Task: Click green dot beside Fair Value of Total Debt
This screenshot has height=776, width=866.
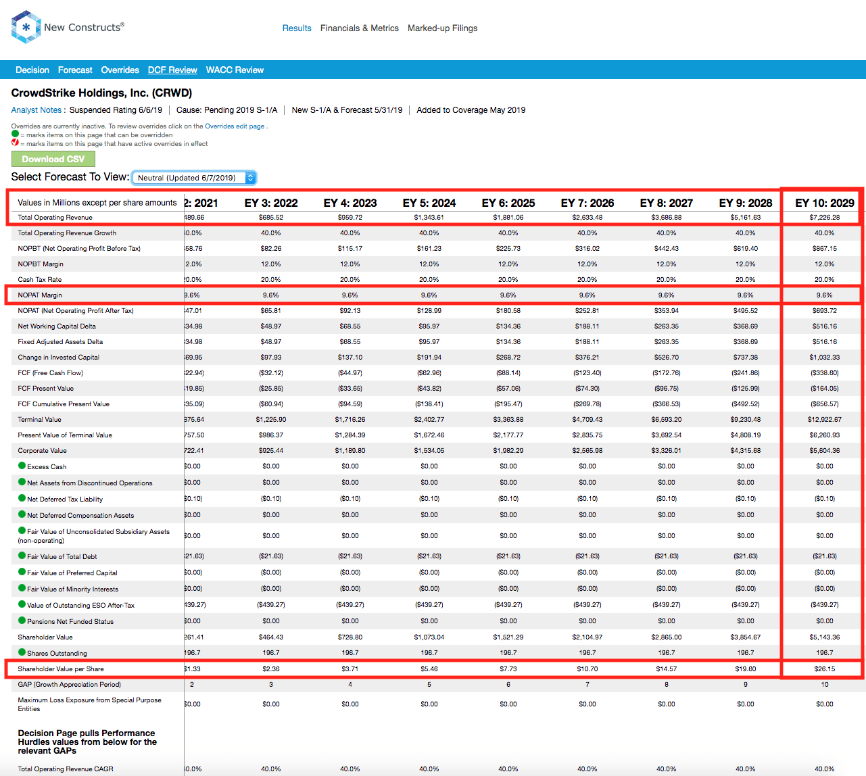Action: (22, 556)
